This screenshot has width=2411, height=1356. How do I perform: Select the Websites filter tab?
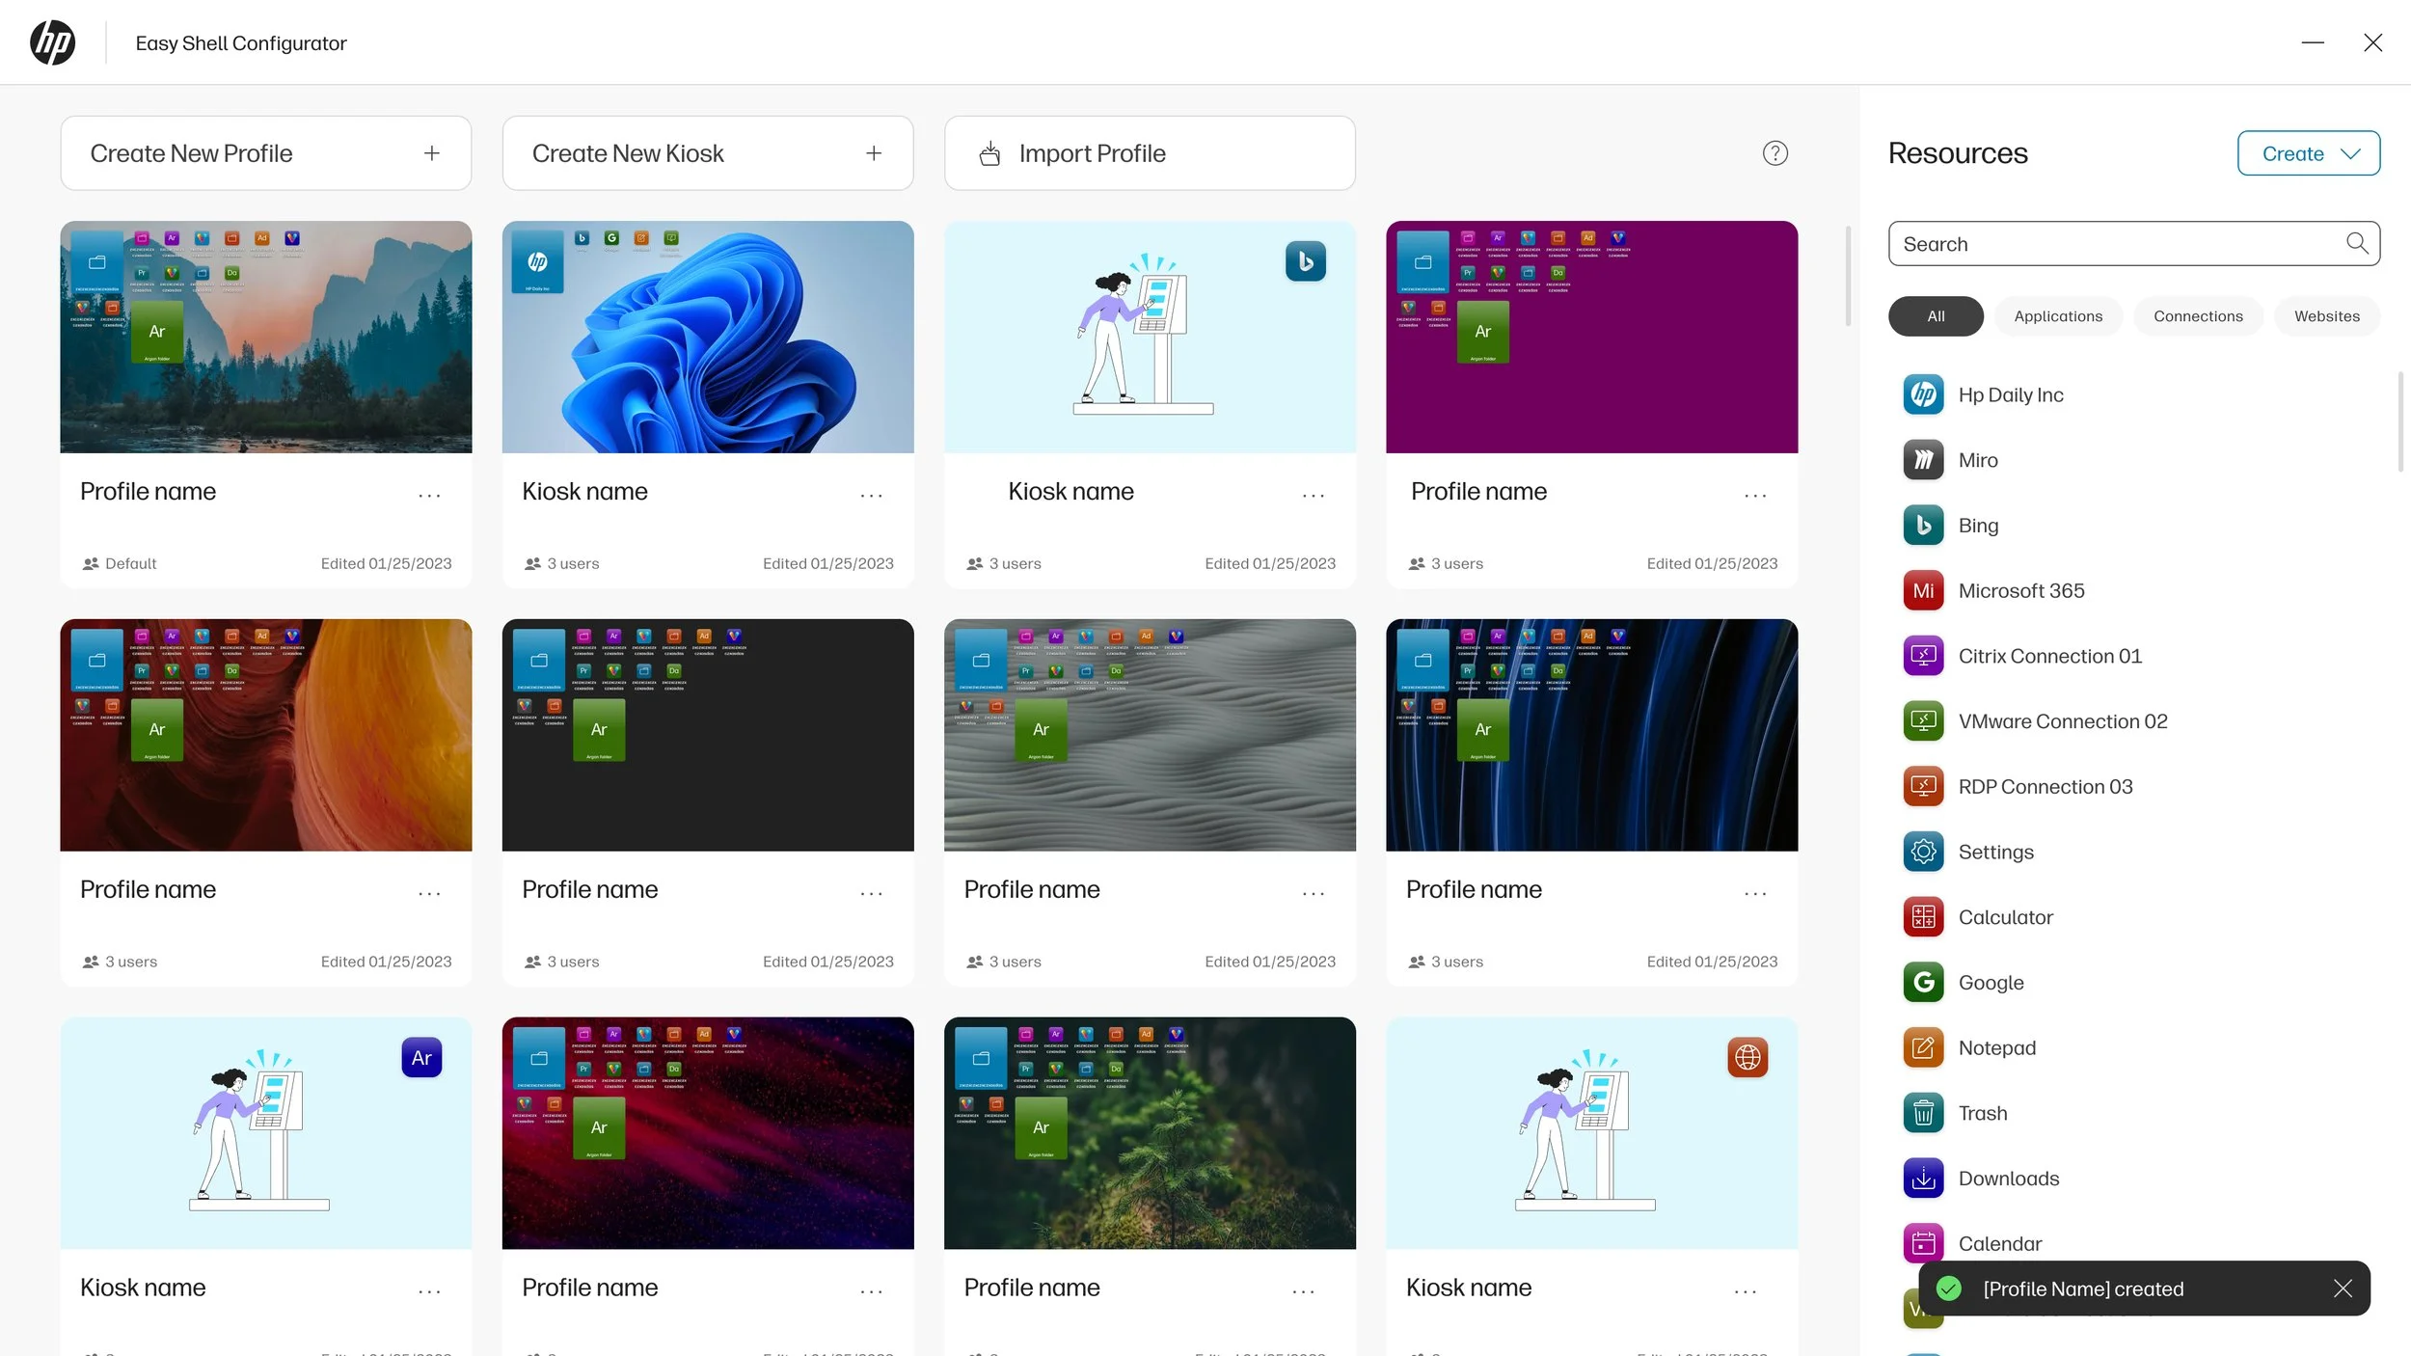pyautogui.click(x=2326, y=316)
